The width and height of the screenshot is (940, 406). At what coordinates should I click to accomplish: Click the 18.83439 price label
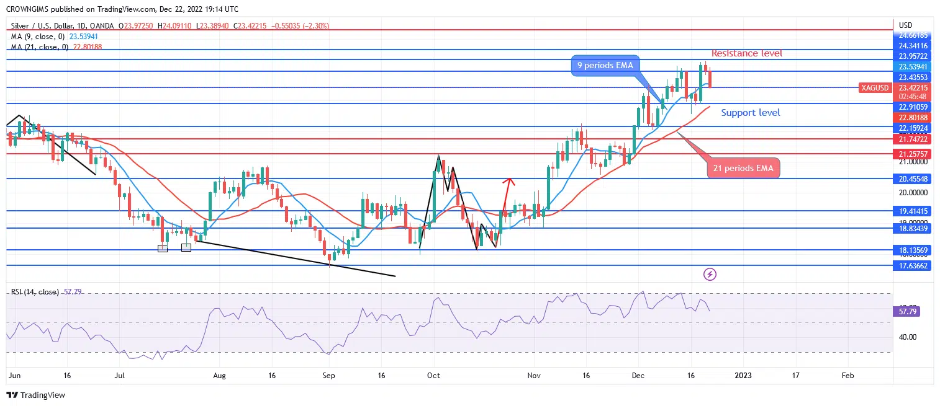click(911, 228)
